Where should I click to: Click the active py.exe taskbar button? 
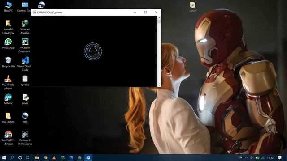coord(88,157)
